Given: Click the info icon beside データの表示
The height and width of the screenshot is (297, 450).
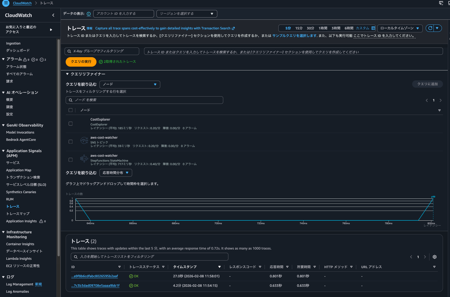Looking at the screenshot, I should 89,14.
